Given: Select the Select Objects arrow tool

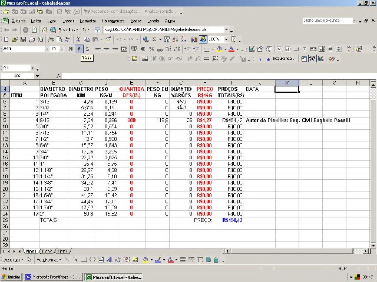Looking at the screenshot, I should [29, 260].
